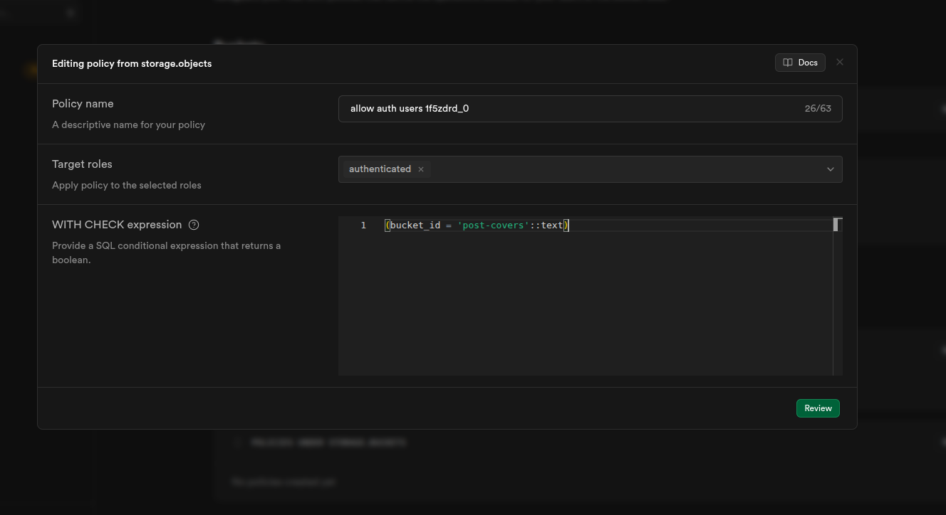Open the Docs book icon button
This screenshot has width=946, height=515.
[x=799, y=63]
